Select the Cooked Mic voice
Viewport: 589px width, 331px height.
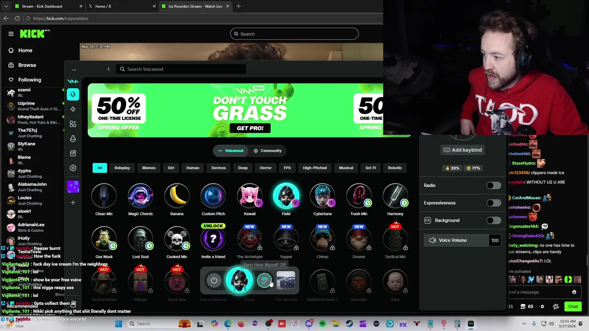[177, 239]
